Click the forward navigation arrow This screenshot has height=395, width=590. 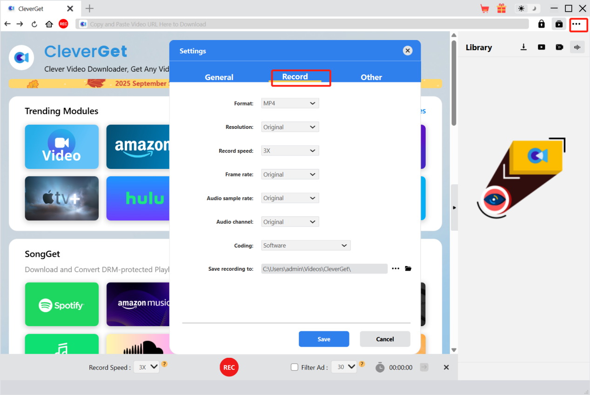click(20, 24)
